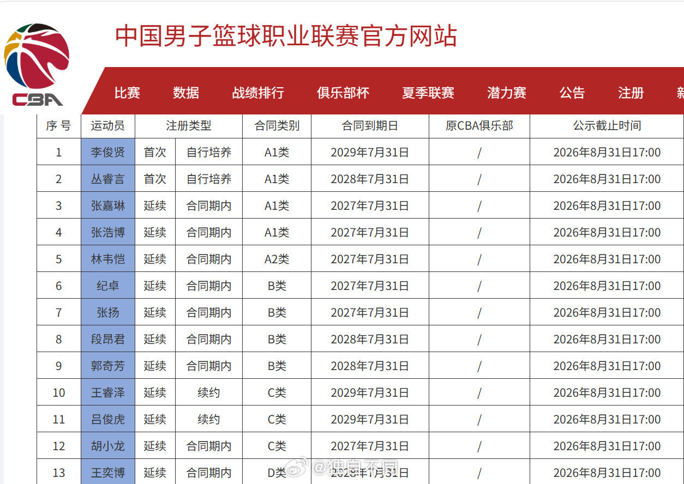Select player name 丛睿言
Image resolution: width=684 pixels, height=484 pixels.
pyautogui.click(x=108, y=179)
